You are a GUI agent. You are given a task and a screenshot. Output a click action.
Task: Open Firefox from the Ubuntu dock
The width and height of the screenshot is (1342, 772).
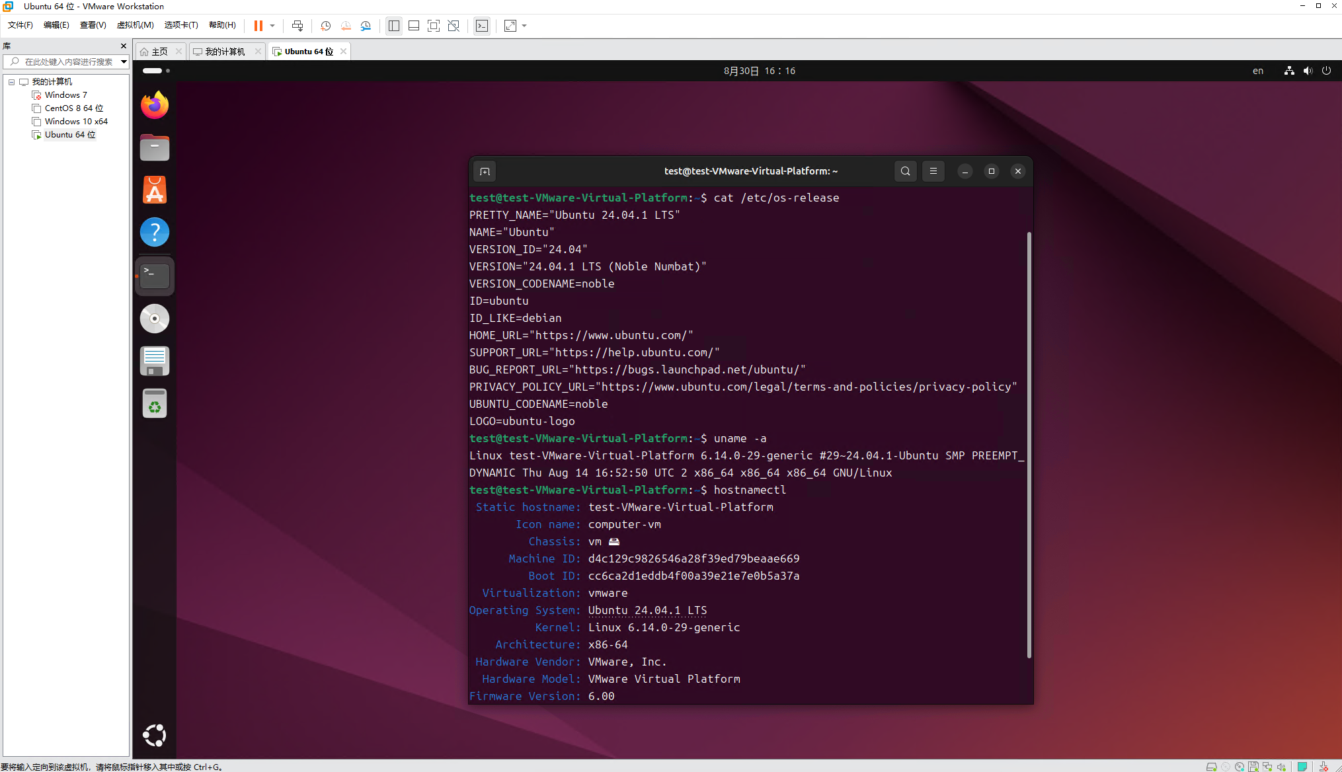click(x=155, y=105)
